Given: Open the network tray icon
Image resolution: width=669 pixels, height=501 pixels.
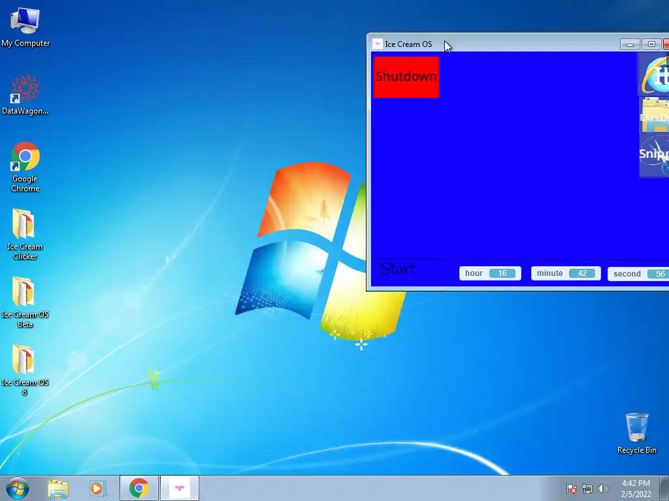Looking at the screenshot, I should (x=587, y=489).
